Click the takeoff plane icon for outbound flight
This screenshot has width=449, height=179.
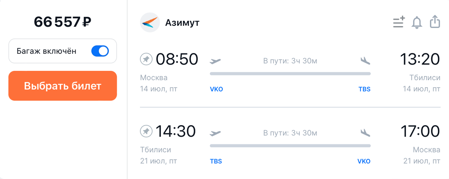click(x=216, y=61)
